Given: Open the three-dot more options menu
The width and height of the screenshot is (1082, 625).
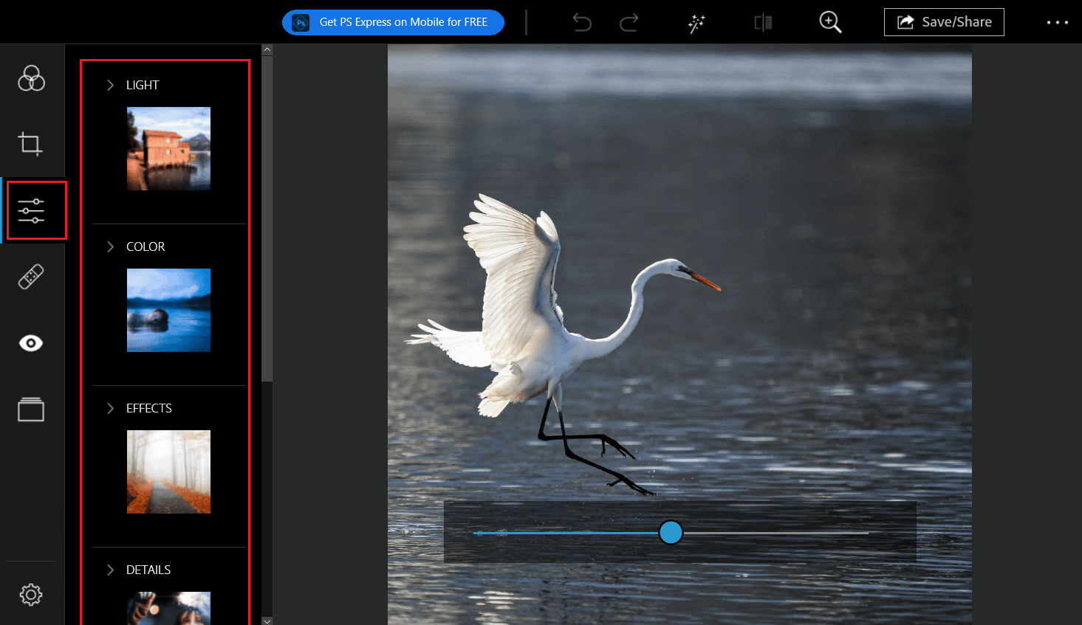Looking at the screenshot, I should tap(1057, 23).
